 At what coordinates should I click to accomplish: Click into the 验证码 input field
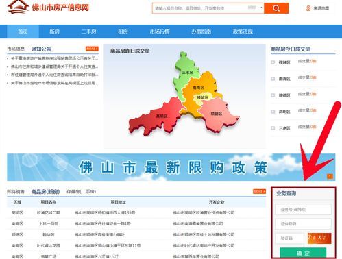pyautogui.click(x=289, y=238)
